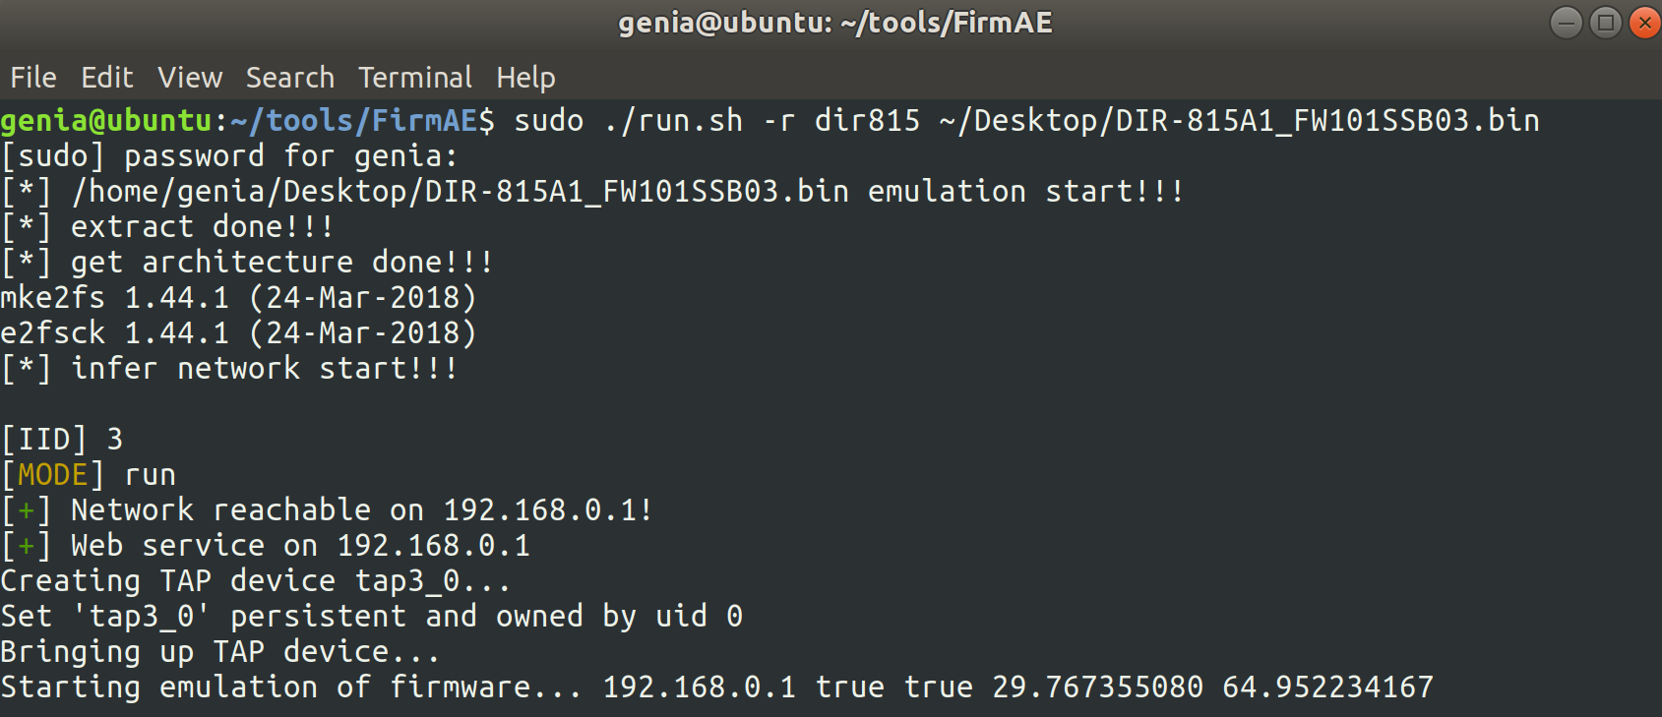1662x717 pixels.
Task: Open the File menu
Action: pos(33,78)
